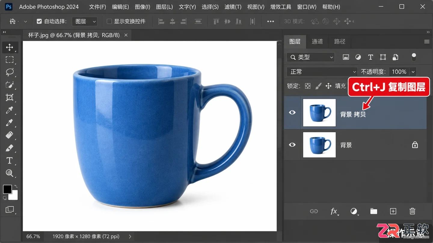Select the Lasso tool

[x=10, y=72]
